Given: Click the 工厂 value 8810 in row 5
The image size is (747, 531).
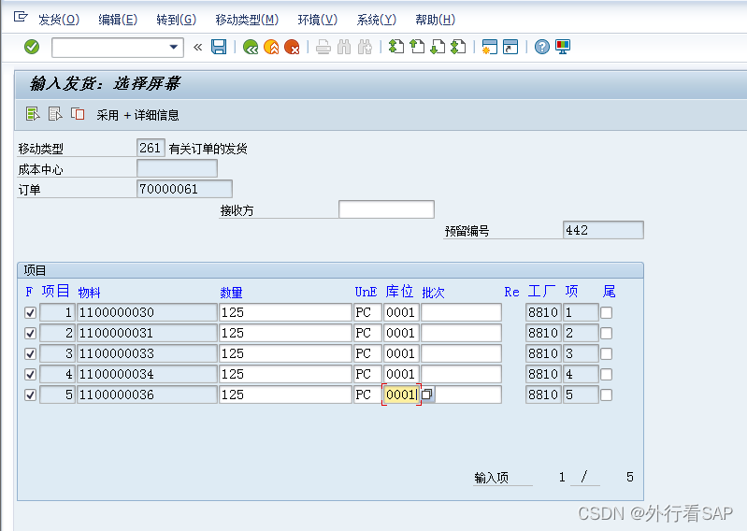Looking at the screenshot, I should point(543,395).
